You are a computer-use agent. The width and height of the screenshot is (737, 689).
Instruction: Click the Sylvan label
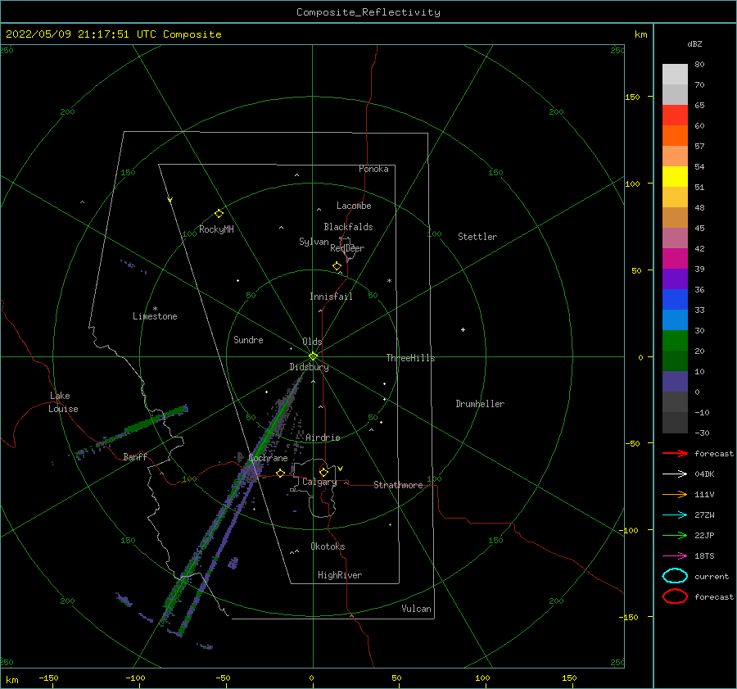click(314, 242)
